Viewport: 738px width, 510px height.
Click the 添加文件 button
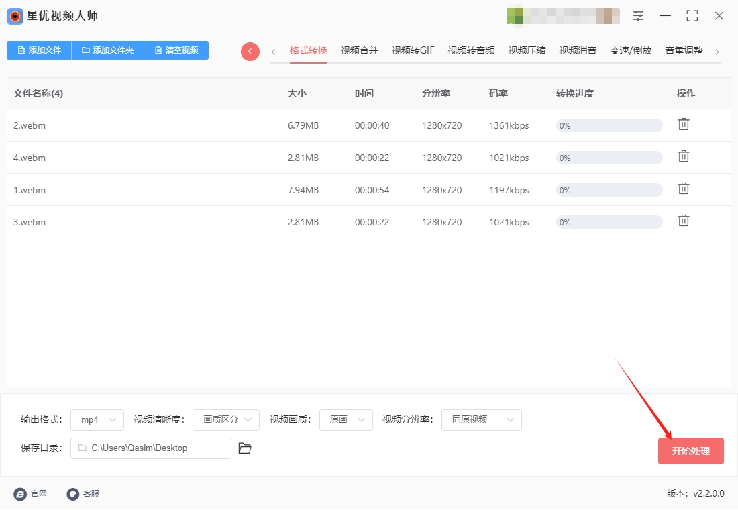(x=39, y=50)
